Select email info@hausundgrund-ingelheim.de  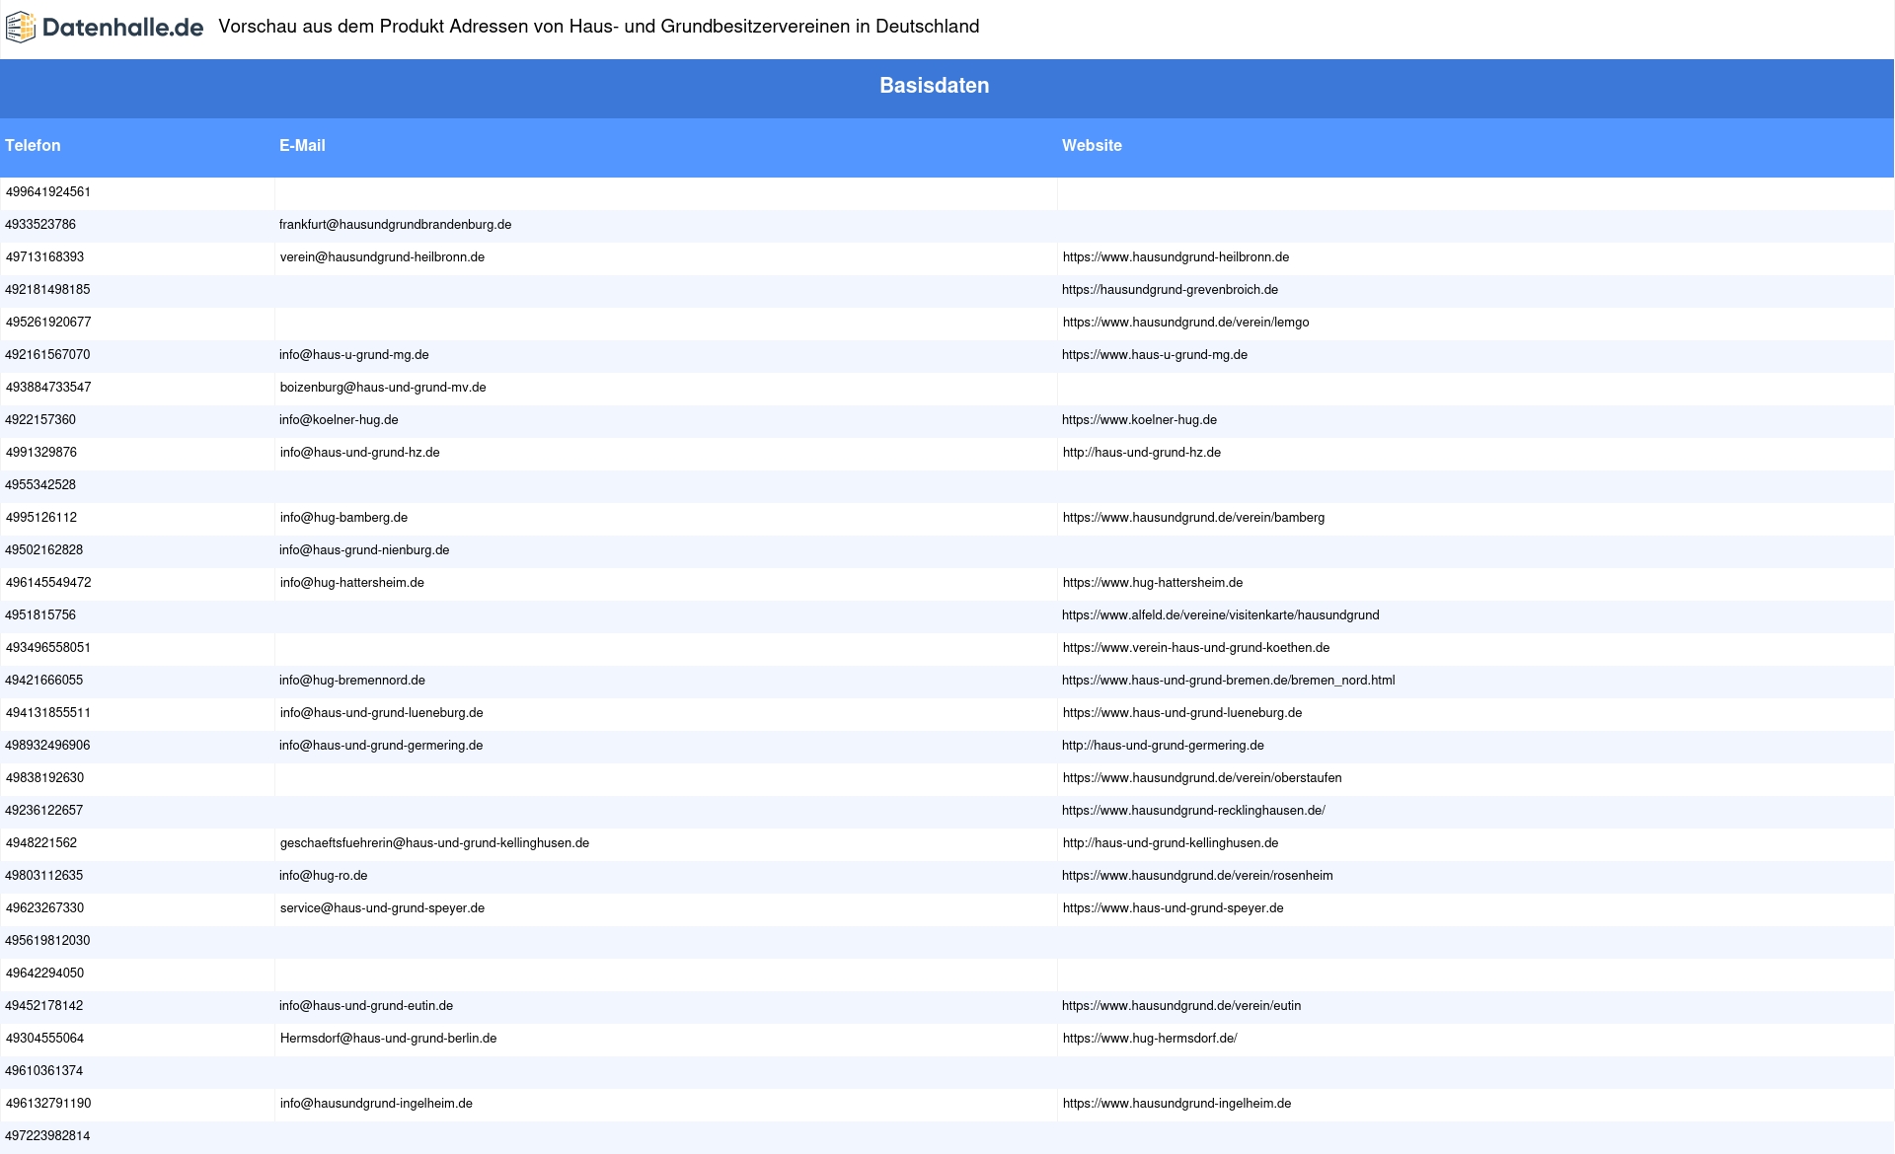coord(376,1104)
